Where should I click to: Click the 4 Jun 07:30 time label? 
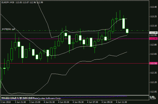click(93, 102)
